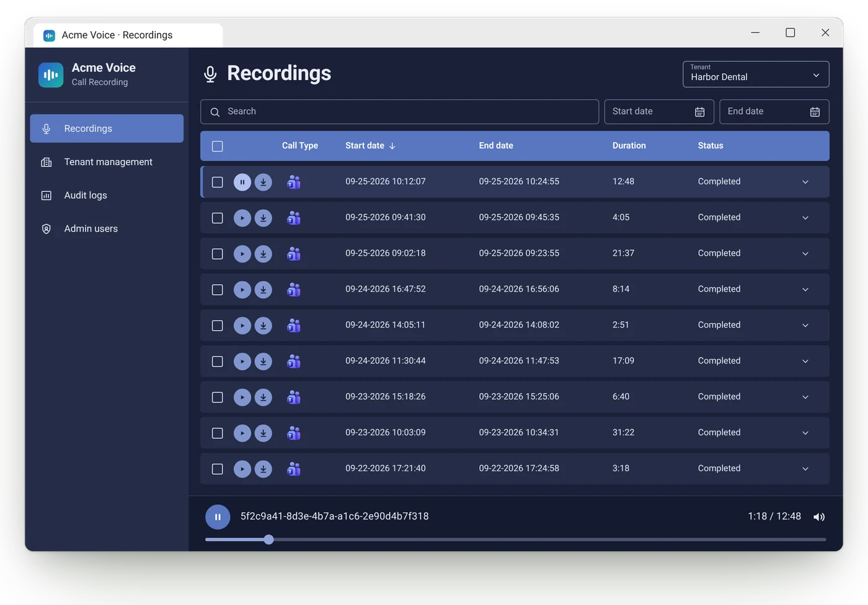Download the 09-24-2026 11:30:44 recording
This screenshot has width=868, height=605.
tap(263, 362)
